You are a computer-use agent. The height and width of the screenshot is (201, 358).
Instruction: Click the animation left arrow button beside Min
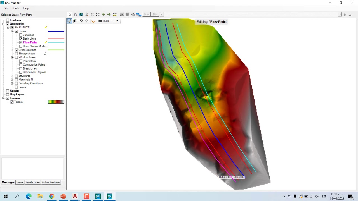162,14
